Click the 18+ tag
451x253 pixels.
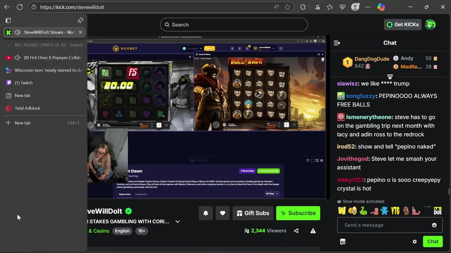142,231
